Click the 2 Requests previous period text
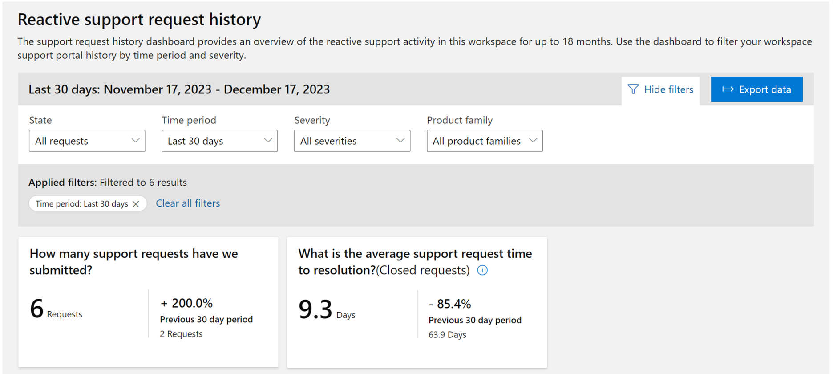833x374 pixels. pyautogui.click(x=181, y=334)
